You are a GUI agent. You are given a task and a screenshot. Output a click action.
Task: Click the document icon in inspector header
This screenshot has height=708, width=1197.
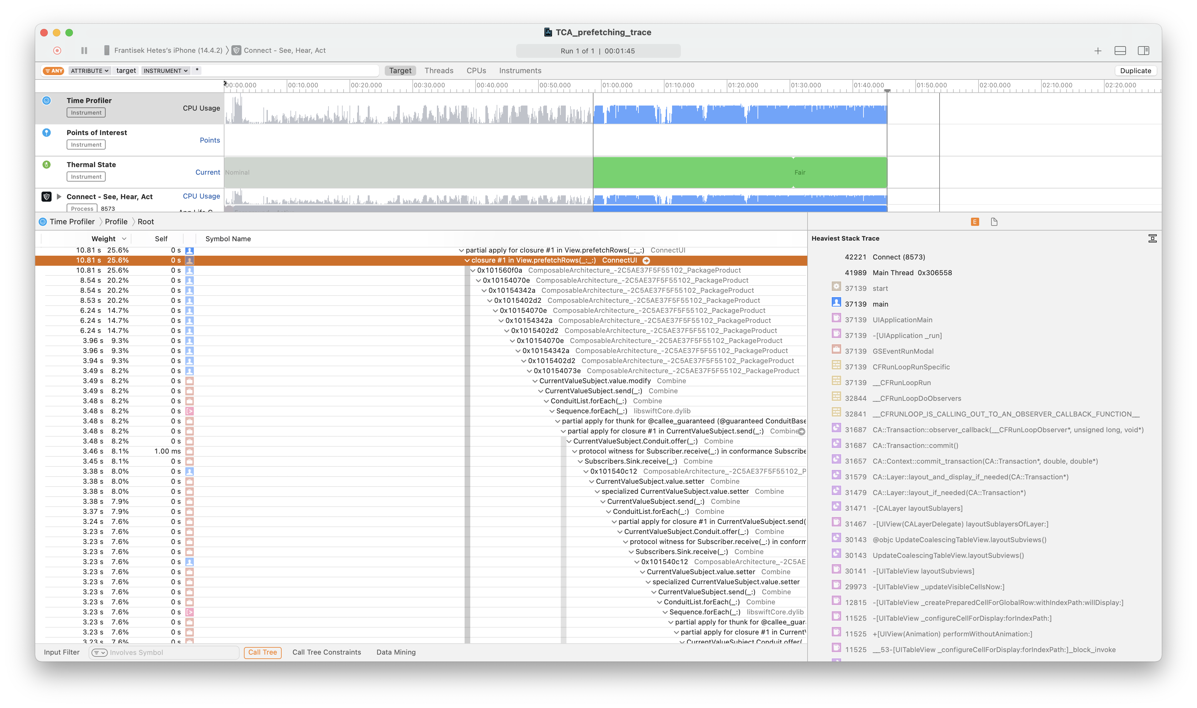coord(994,221)
